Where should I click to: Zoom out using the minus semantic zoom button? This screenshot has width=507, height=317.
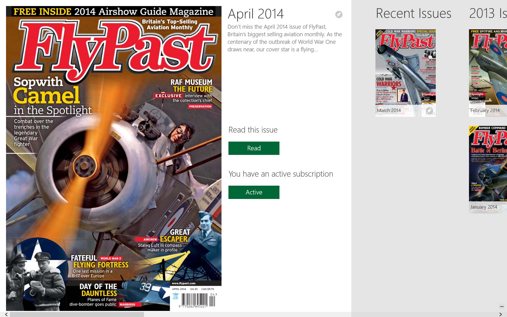pyautogui.click(x=502, y=306)
